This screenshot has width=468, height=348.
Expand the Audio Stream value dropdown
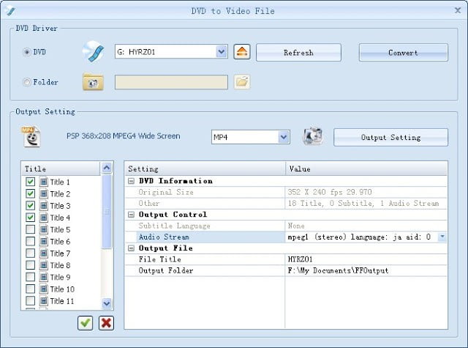pos(442,237)
